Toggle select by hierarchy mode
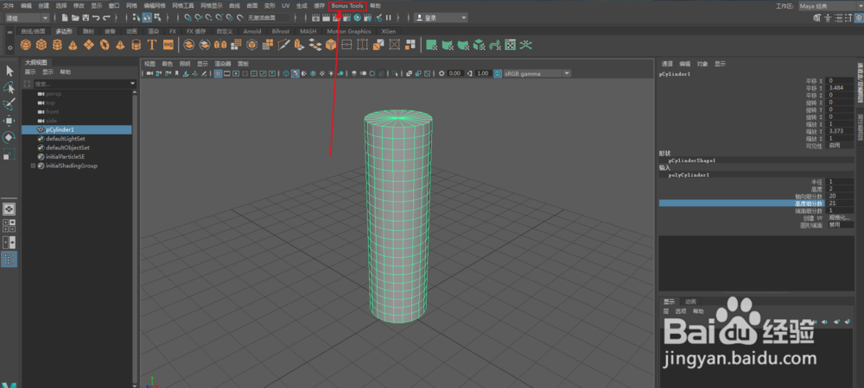Viewport: 864px width, 388px height. [x=137, y=17]
